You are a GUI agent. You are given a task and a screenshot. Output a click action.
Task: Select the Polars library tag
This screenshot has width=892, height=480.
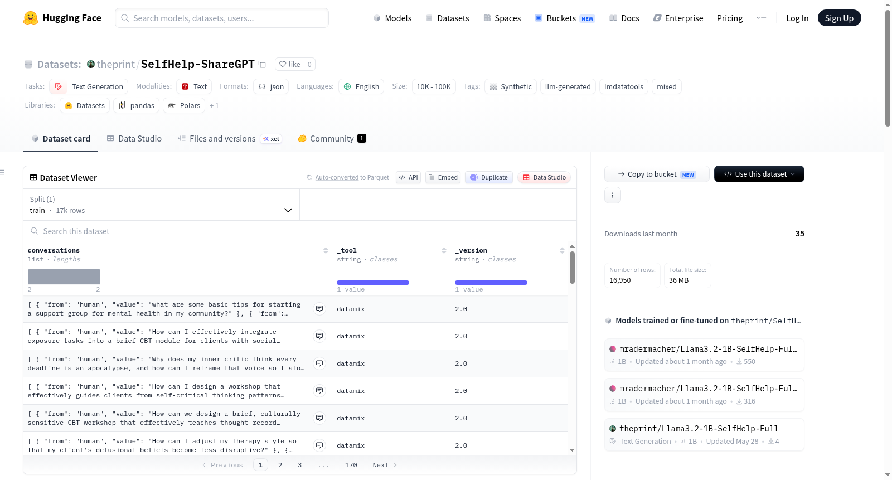coord(184,105)
